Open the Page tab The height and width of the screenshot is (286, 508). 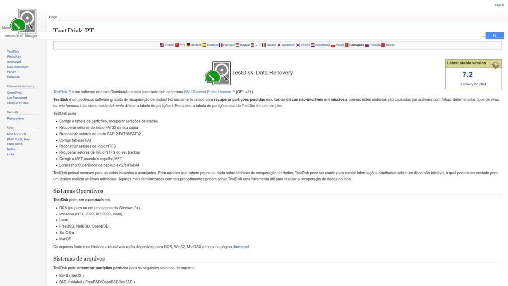pyautogui.click(x=53, y=17)
